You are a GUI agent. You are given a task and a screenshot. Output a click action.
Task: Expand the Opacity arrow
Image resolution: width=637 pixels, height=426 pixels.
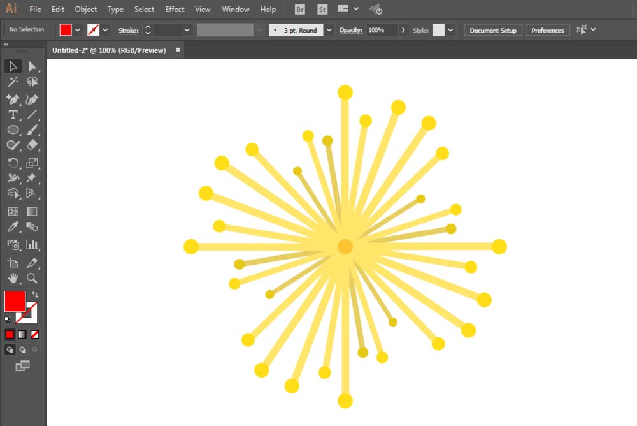tap(403, 30)
